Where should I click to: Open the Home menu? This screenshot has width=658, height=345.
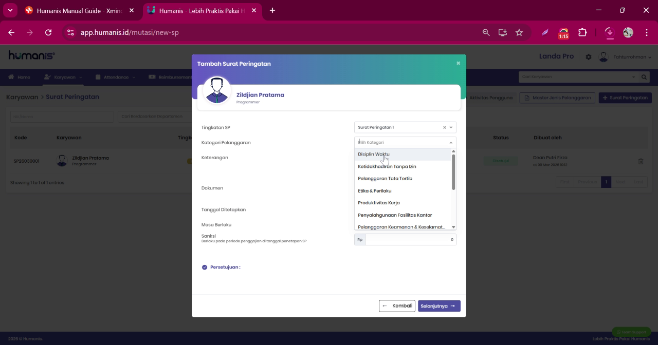click(19, 77)
